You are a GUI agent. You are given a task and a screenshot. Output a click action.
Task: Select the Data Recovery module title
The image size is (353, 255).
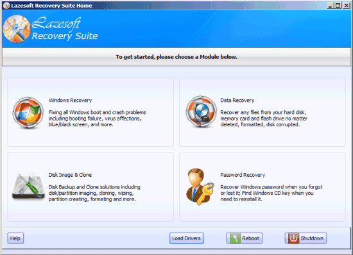(237, 100)
